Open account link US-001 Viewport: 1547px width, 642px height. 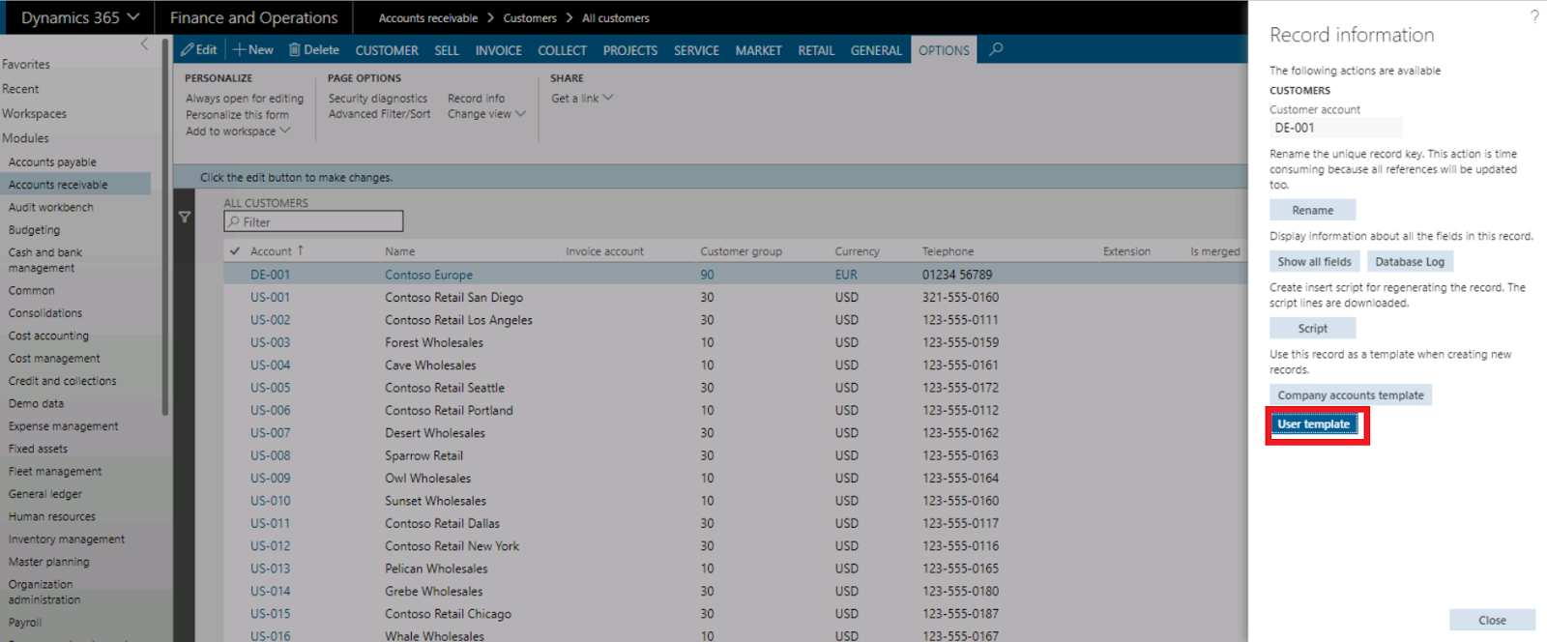[x=270, y=298]
